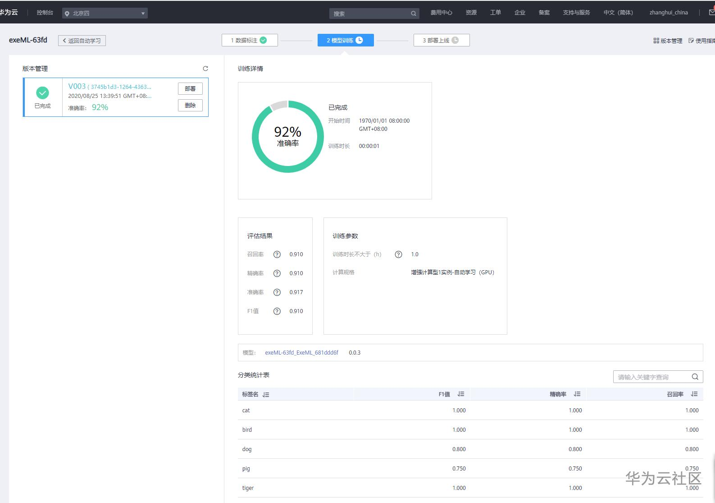This screenshot has height=503, width=715.
Task: Click the keyword search magnifier icon
Action: pos(695,377)
